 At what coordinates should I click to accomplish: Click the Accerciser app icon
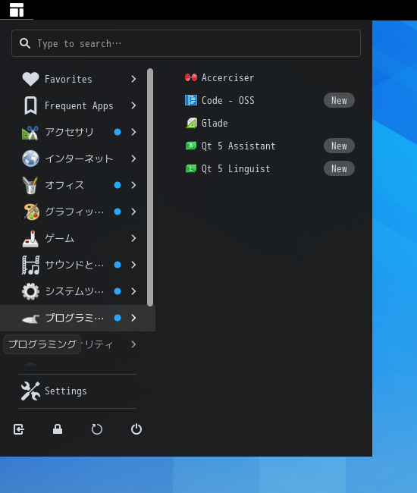(x=191, y=77)
